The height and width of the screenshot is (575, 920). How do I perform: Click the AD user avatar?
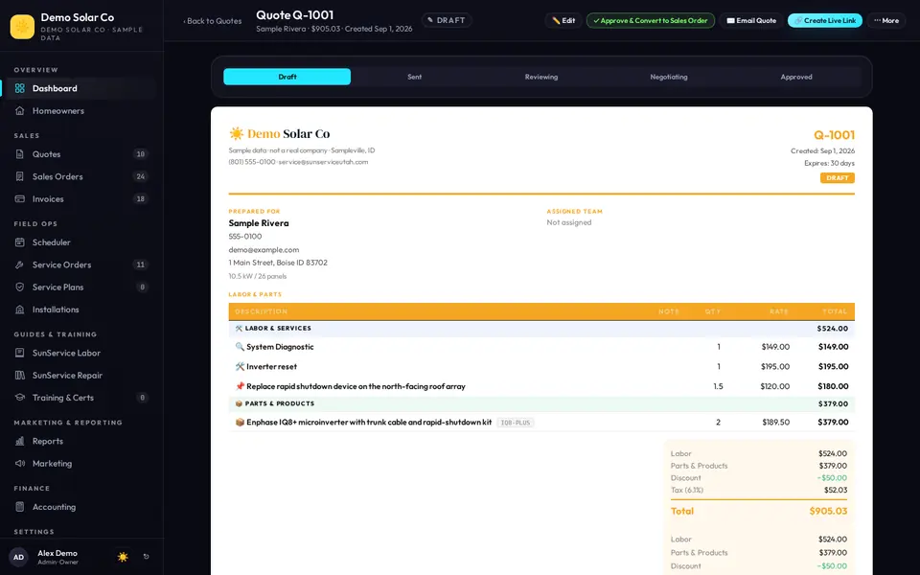pos(19,557)
